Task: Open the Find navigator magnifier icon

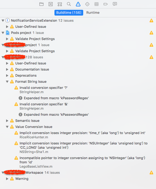Action: [69, 4]
